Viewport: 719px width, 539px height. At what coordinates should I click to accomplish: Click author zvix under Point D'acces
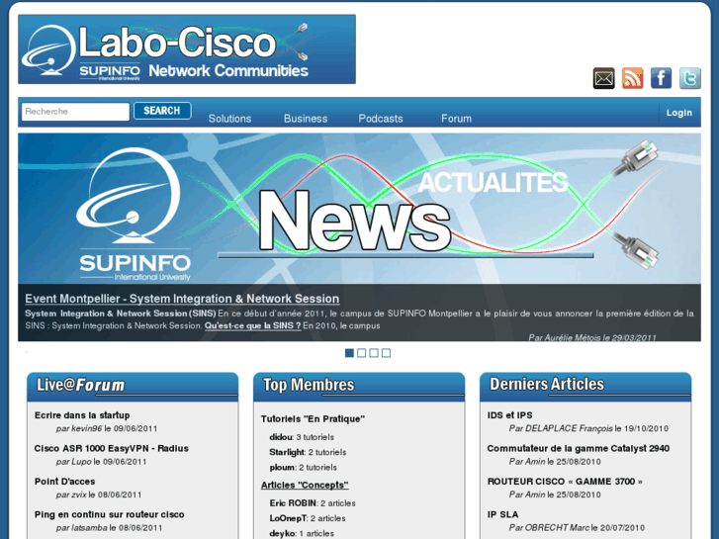coord(79,494)
